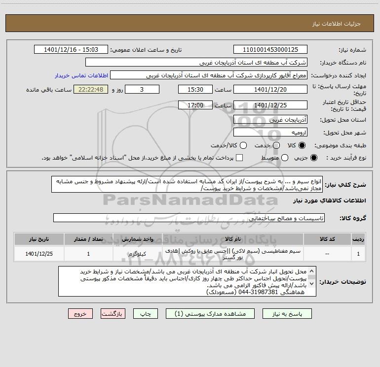Click the نام کالا column header
This screenshot has height=367, width=380.
click(232, 239)
